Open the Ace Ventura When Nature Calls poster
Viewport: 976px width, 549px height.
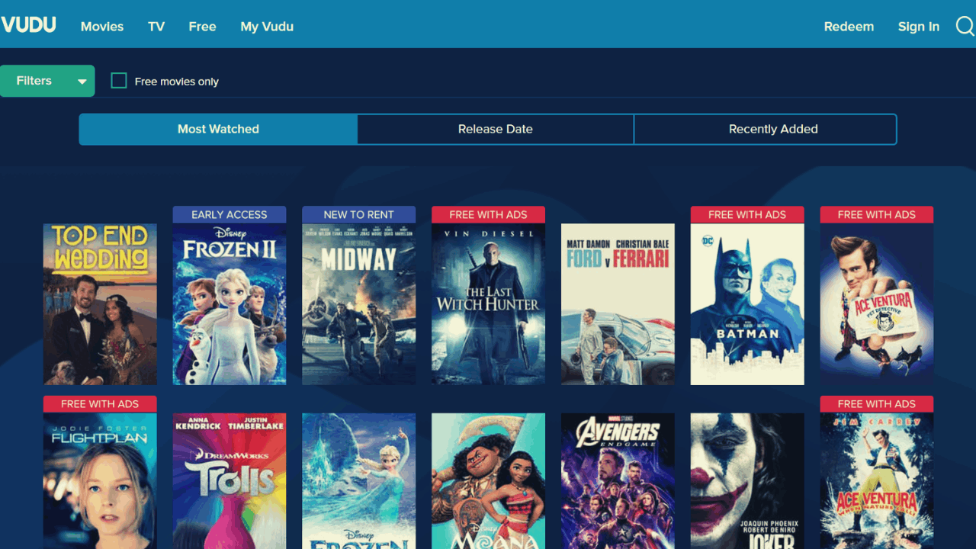coord(877,481)
